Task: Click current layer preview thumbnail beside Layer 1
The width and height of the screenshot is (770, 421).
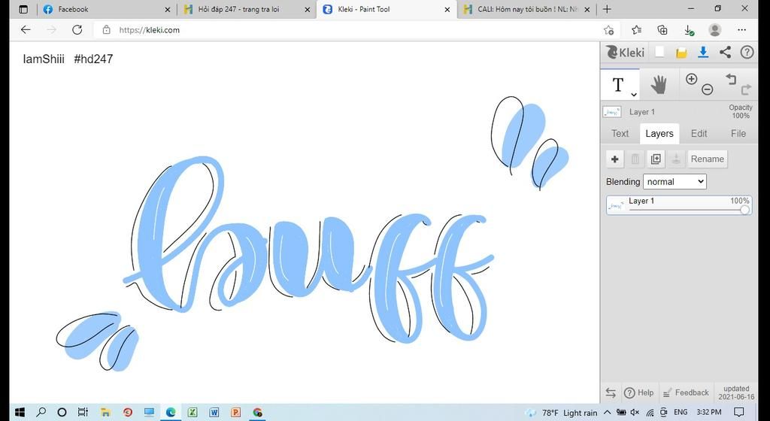Action: (612, 112)
